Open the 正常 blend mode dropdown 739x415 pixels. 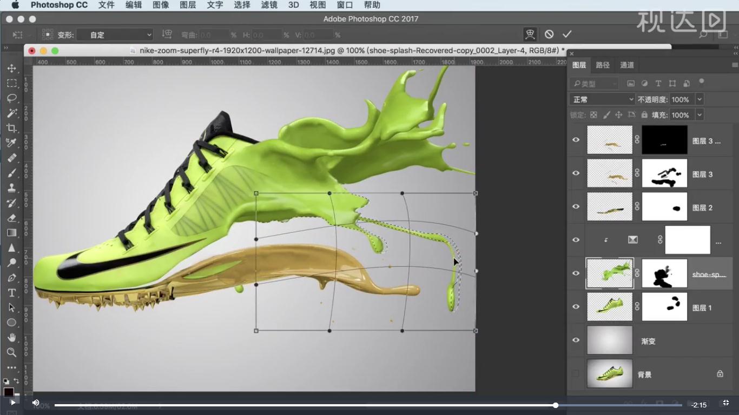602,99
